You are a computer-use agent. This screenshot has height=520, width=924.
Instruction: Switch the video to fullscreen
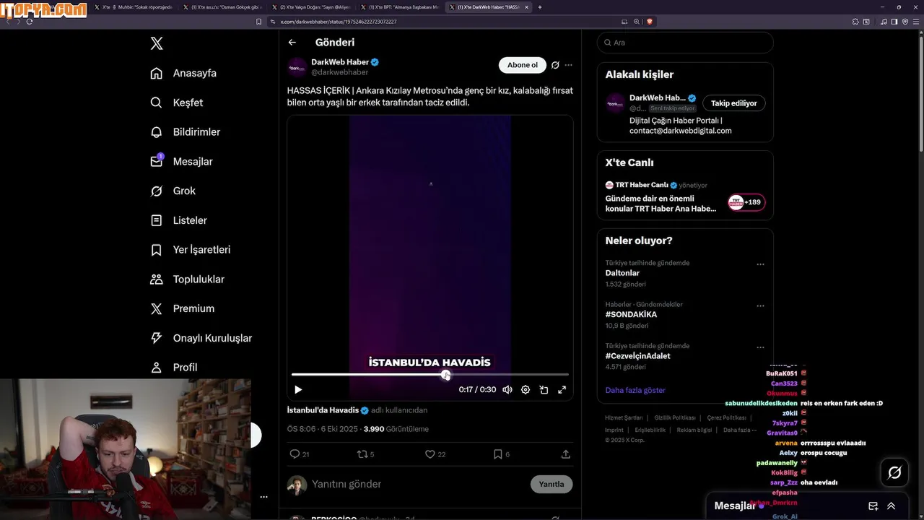562,389
